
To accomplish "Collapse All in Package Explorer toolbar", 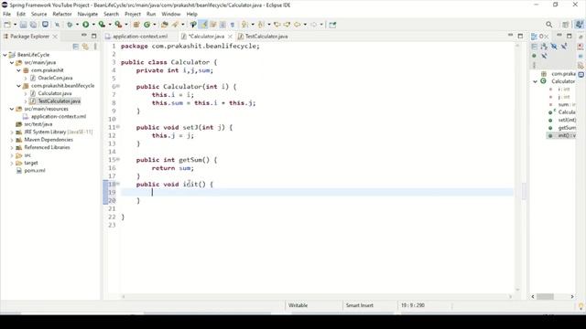I will point(76,47).
